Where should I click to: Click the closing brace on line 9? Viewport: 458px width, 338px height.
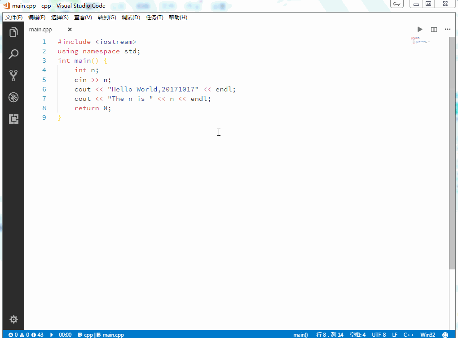coord(60,117)
